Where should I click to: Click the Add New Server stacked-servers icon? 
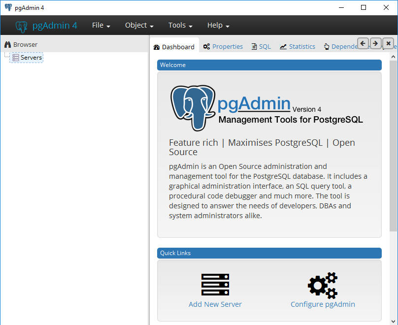(x=215, y=285)
